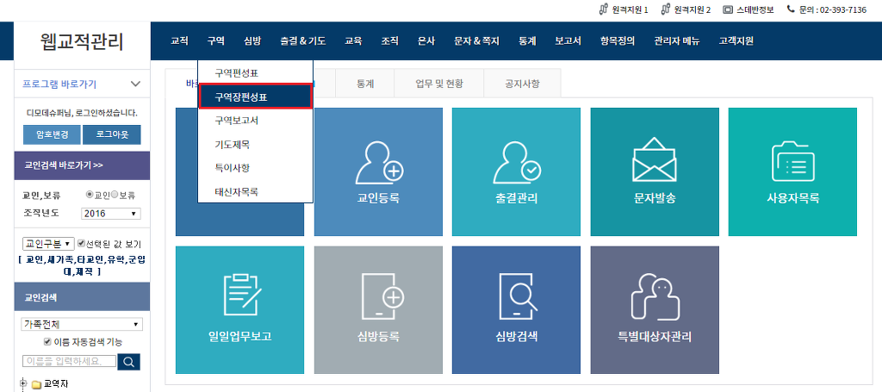
Task: Open the 교적 menu
Action: point(179,40)
